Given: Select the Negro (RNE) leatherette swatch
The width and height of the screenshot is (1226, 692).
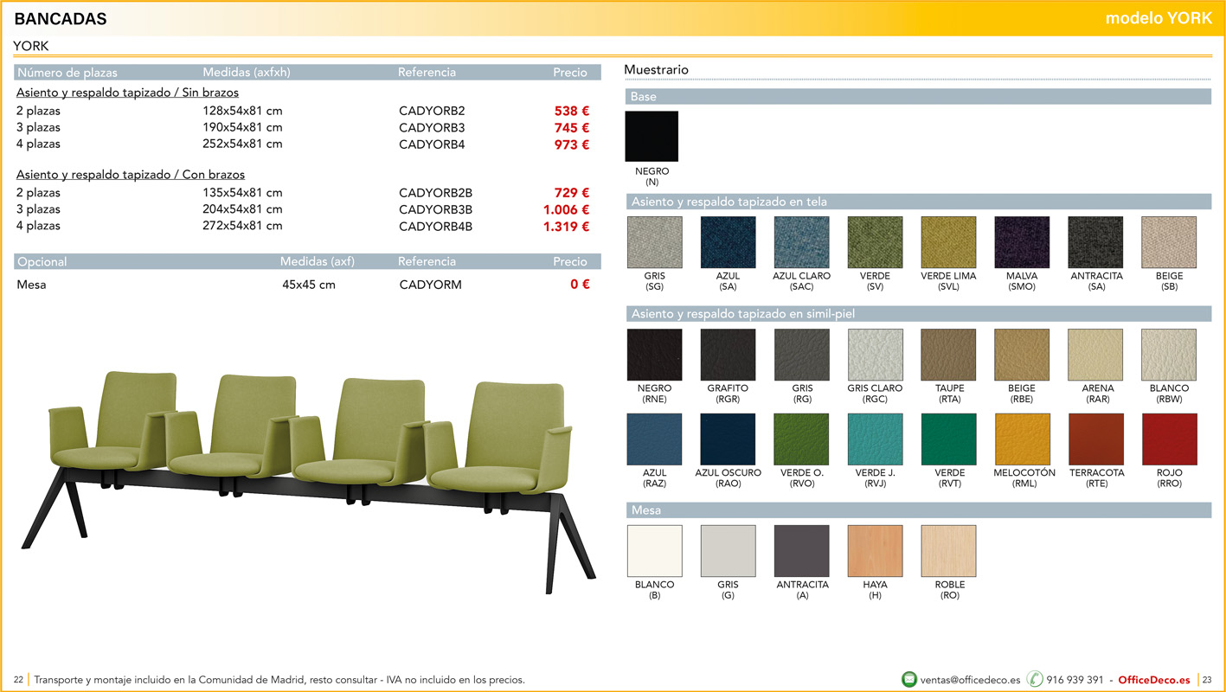Looking at the screenshot, I should click(654, 355).
